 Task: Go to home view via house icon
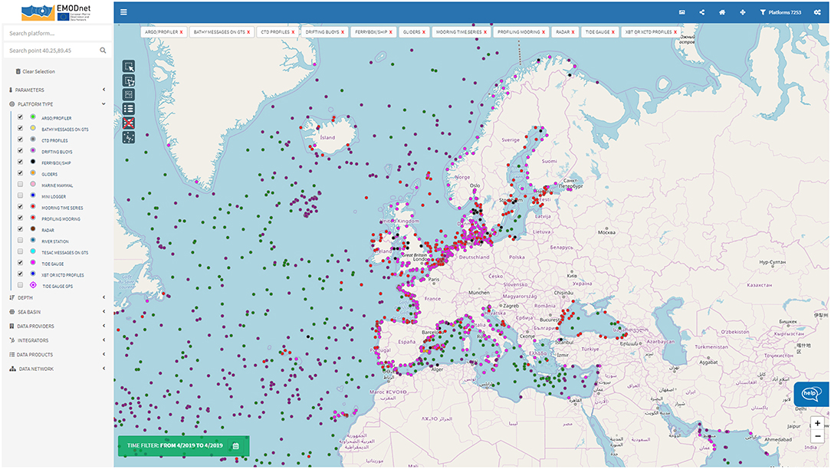pyautogui.click(x=722, y=12)
